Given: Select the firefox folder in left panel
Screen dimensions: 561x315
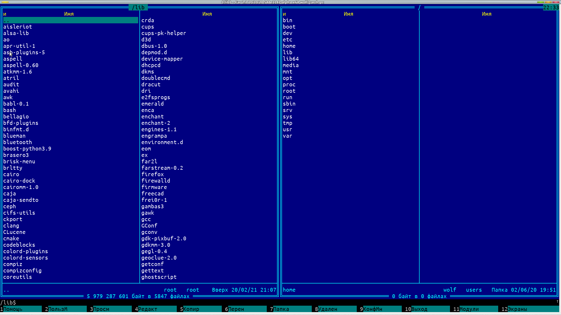Looking at the screenshot, I should (x=153, y=174).
